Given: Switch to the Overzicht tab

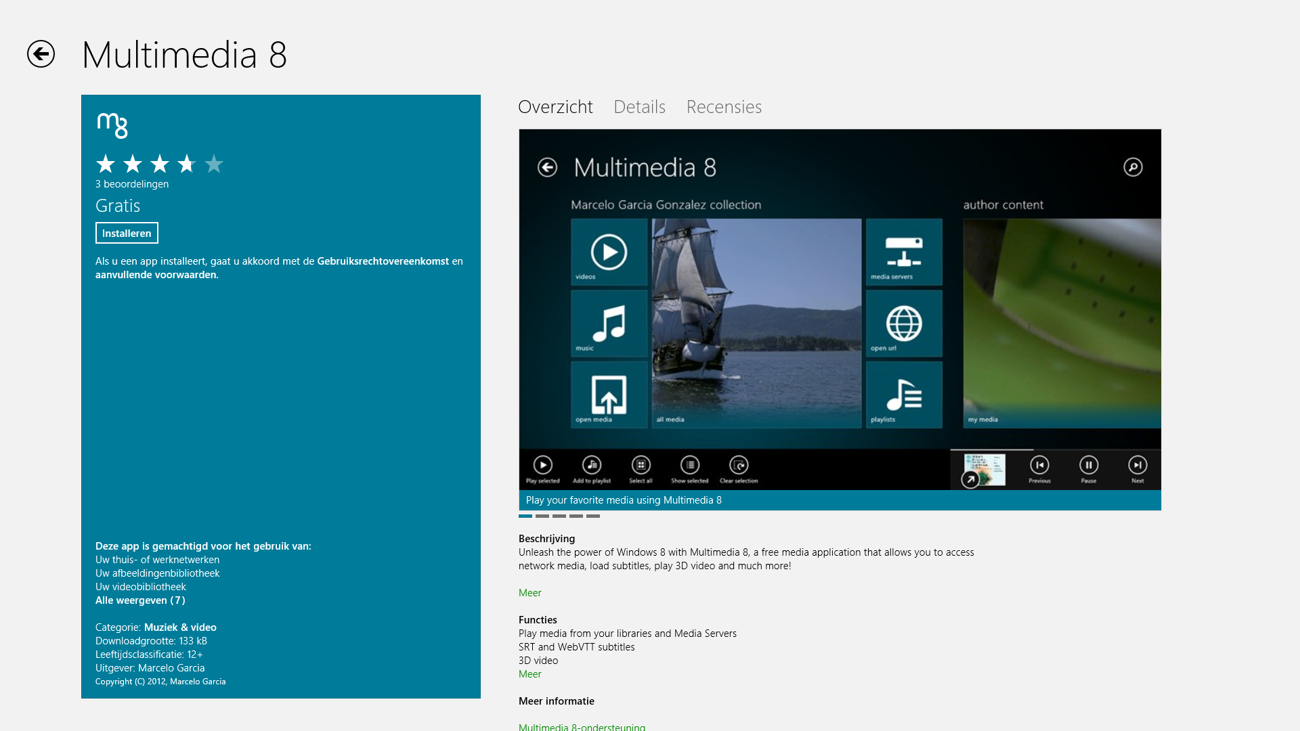Looking at the screenshot, I should coord(555,107).
